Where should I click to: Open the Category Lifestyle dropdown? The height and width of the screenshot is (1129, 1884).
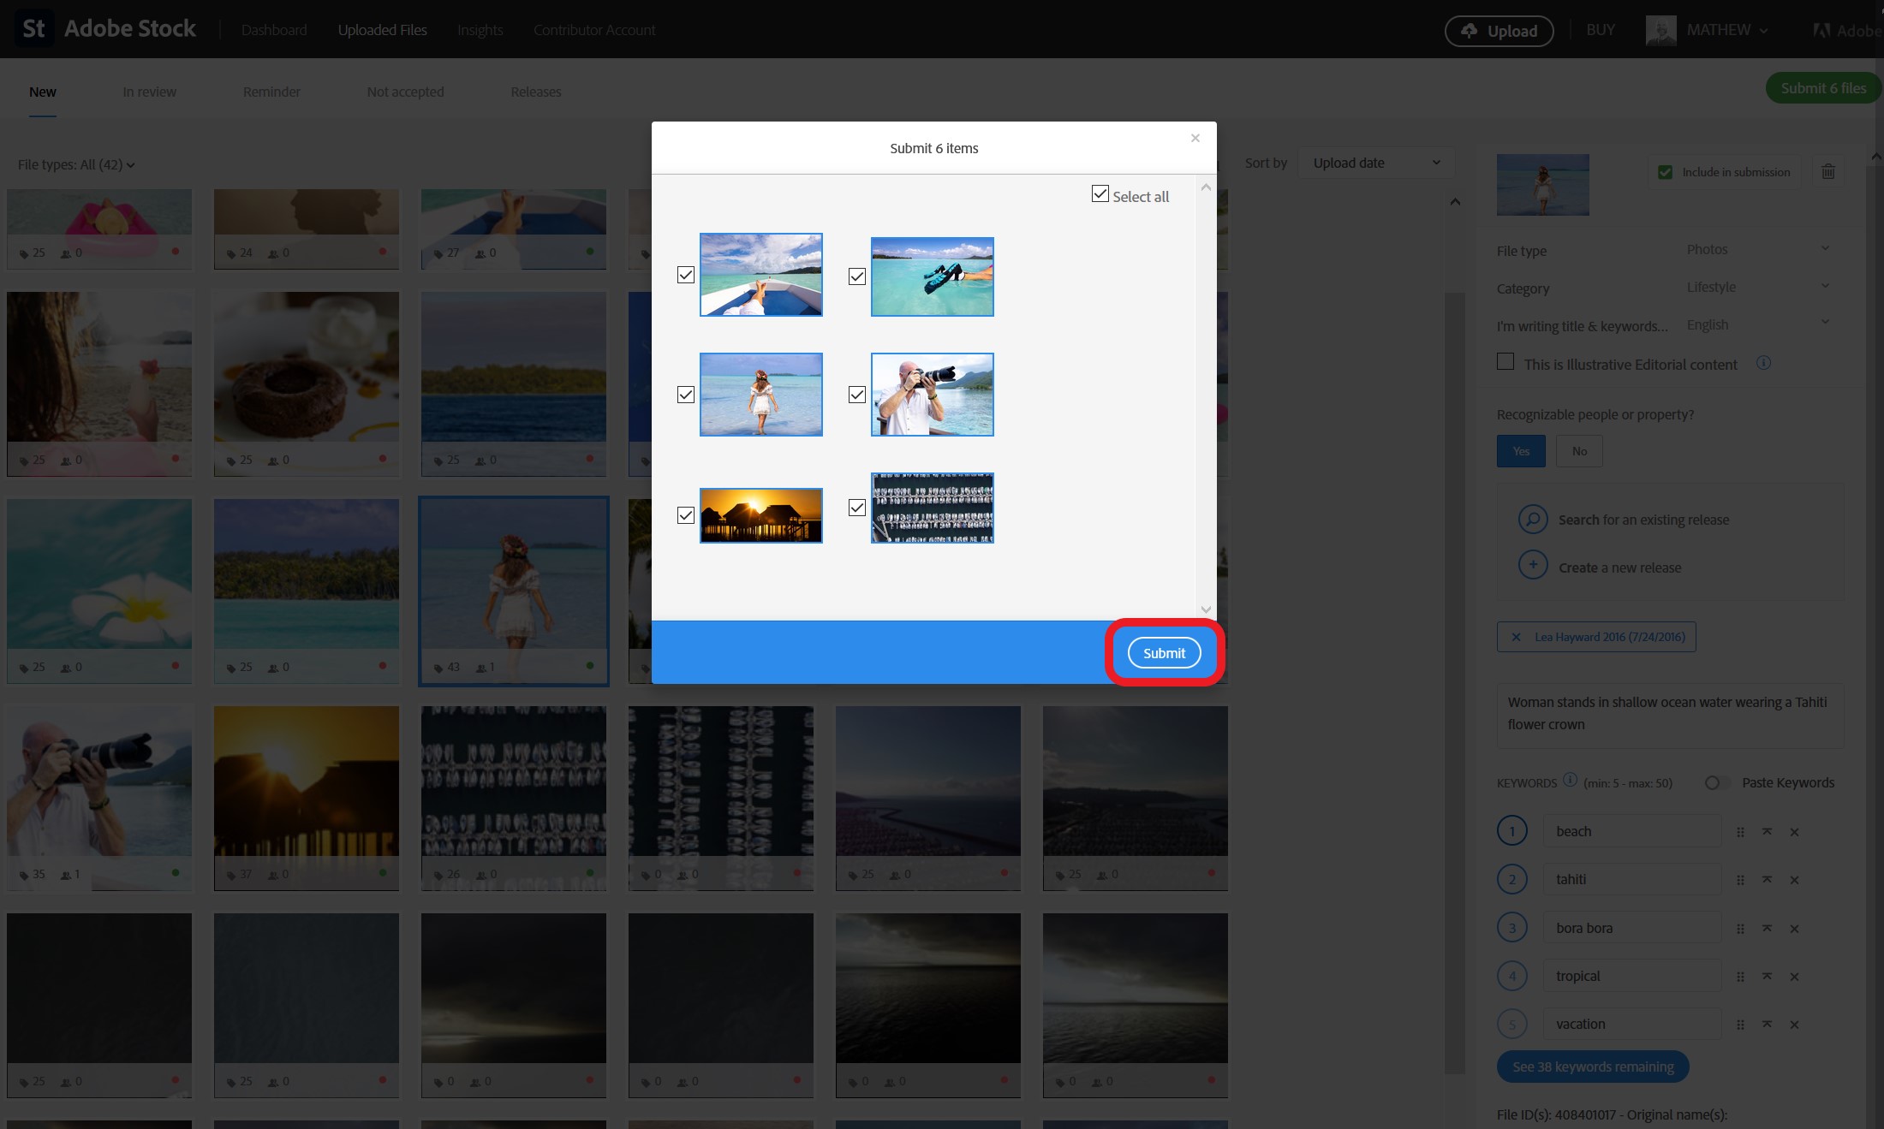[x=1758, y=287]
